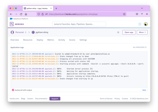Switch to the Overview tab
The width and height of the screenshot is (158, 112).
pyautogui.click(x=15, y=40)
